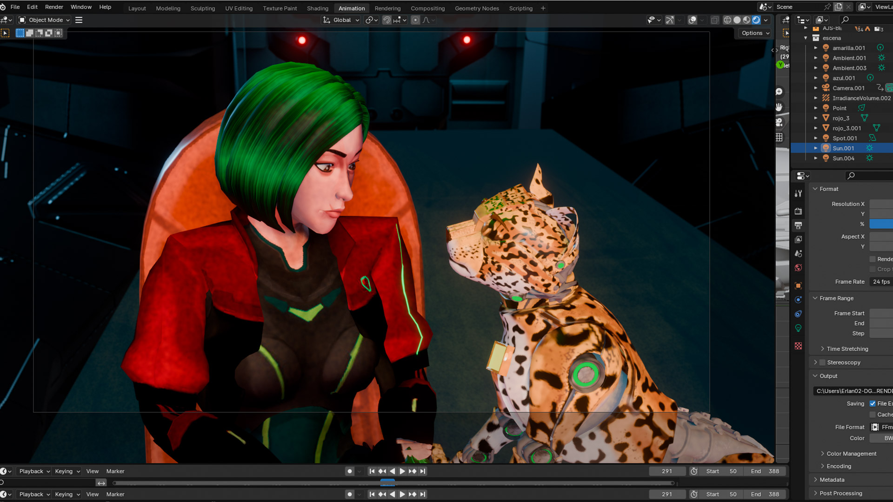Viewport: 893px width, 502px height.
Task: Switch to wireframe viewport shading
Action: point(727,20)
